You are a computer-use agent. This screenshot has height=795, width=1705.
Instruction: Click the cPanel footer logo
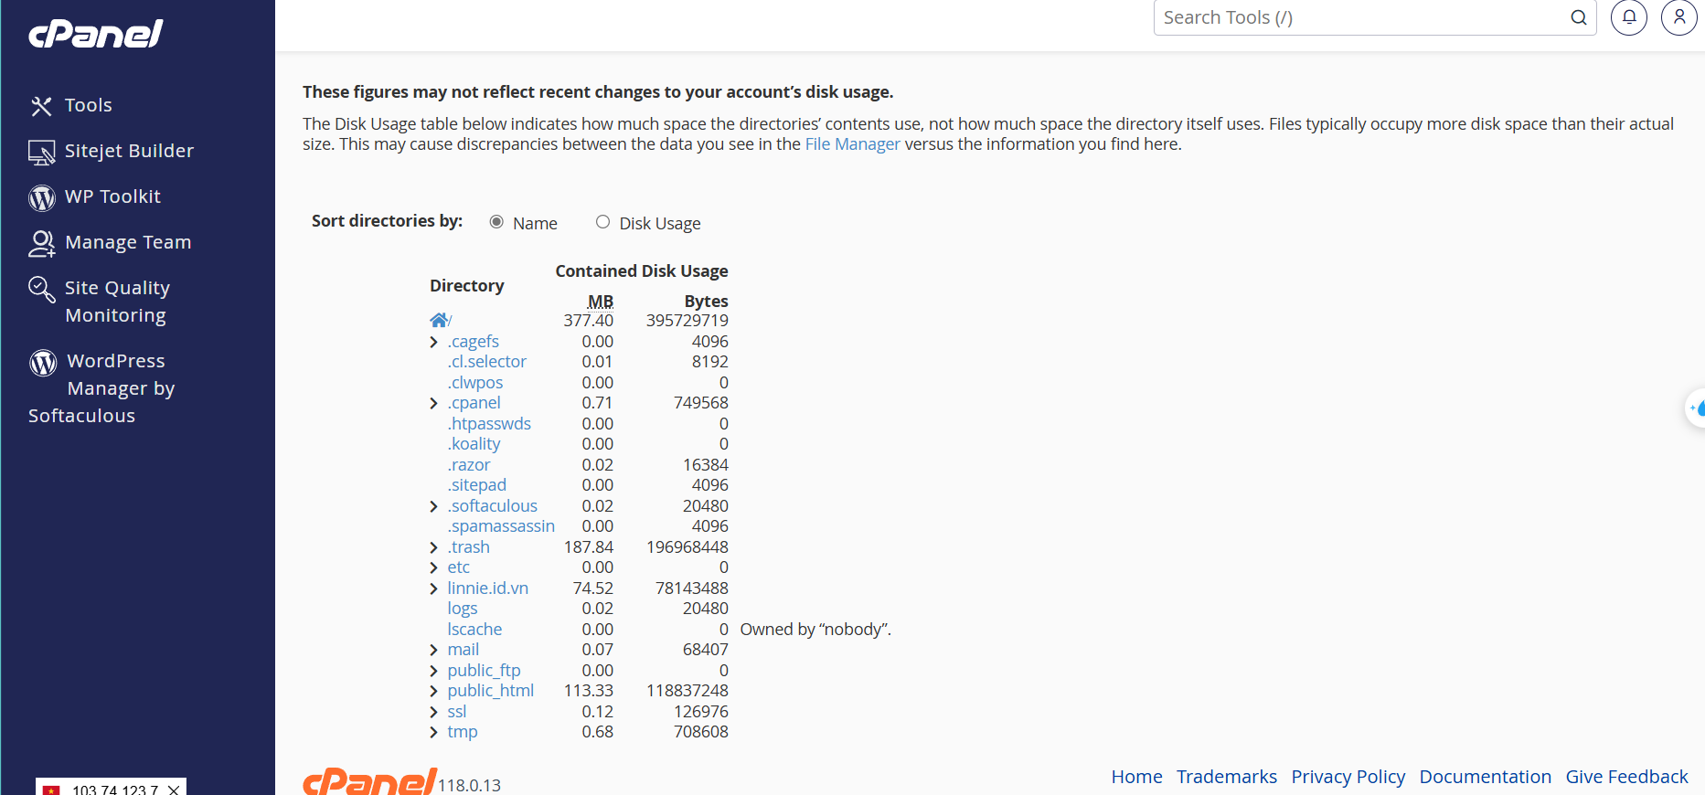tap(370, 781)
